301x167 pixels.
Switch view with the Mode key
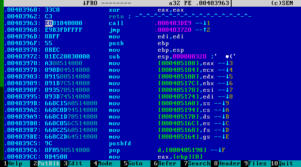click(104, 164)
